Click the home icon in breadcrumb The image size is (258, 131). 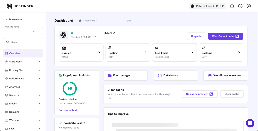(80, 21)
